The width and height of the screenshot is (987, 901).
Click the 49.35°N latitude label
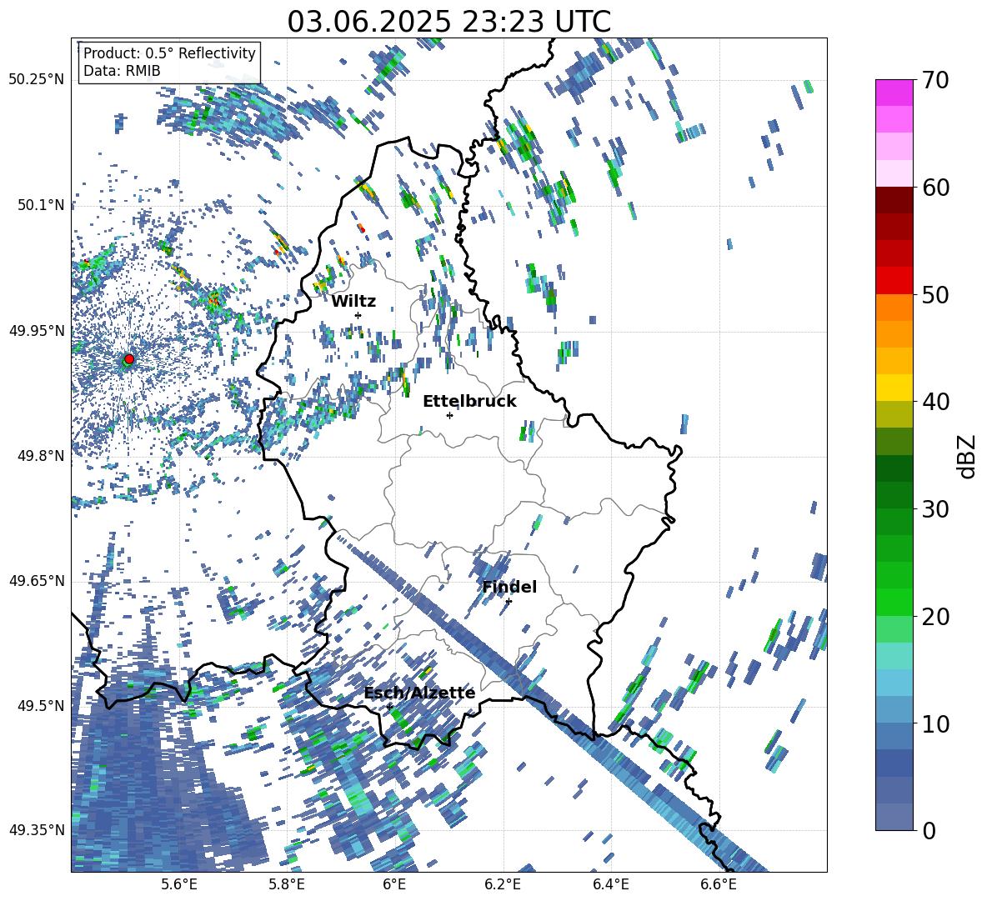pos(37,830)
